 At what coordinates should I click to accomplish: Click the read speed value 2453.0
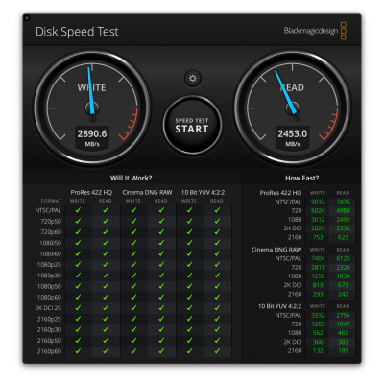click(293, 133)
